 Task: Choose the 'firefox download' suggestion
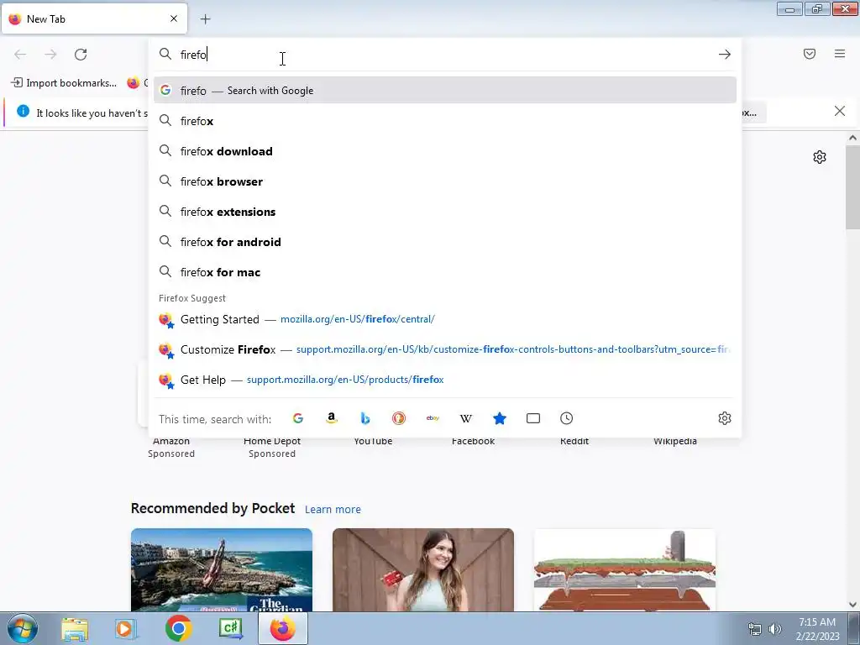click(445, 151)
